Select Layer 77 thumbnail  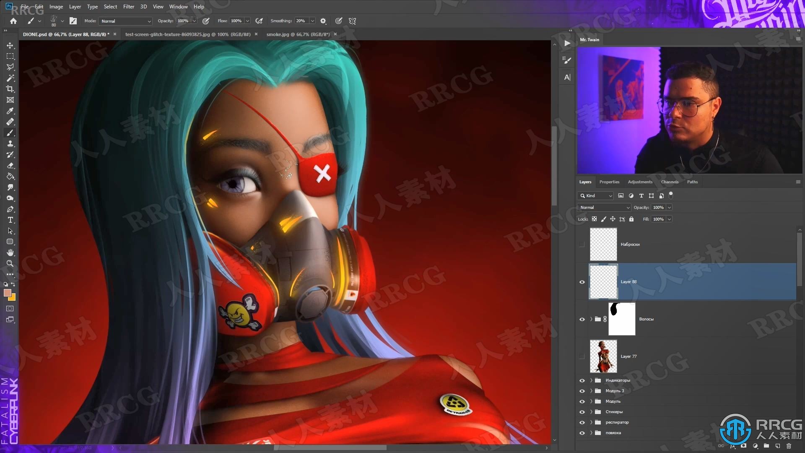pos(603,357)
